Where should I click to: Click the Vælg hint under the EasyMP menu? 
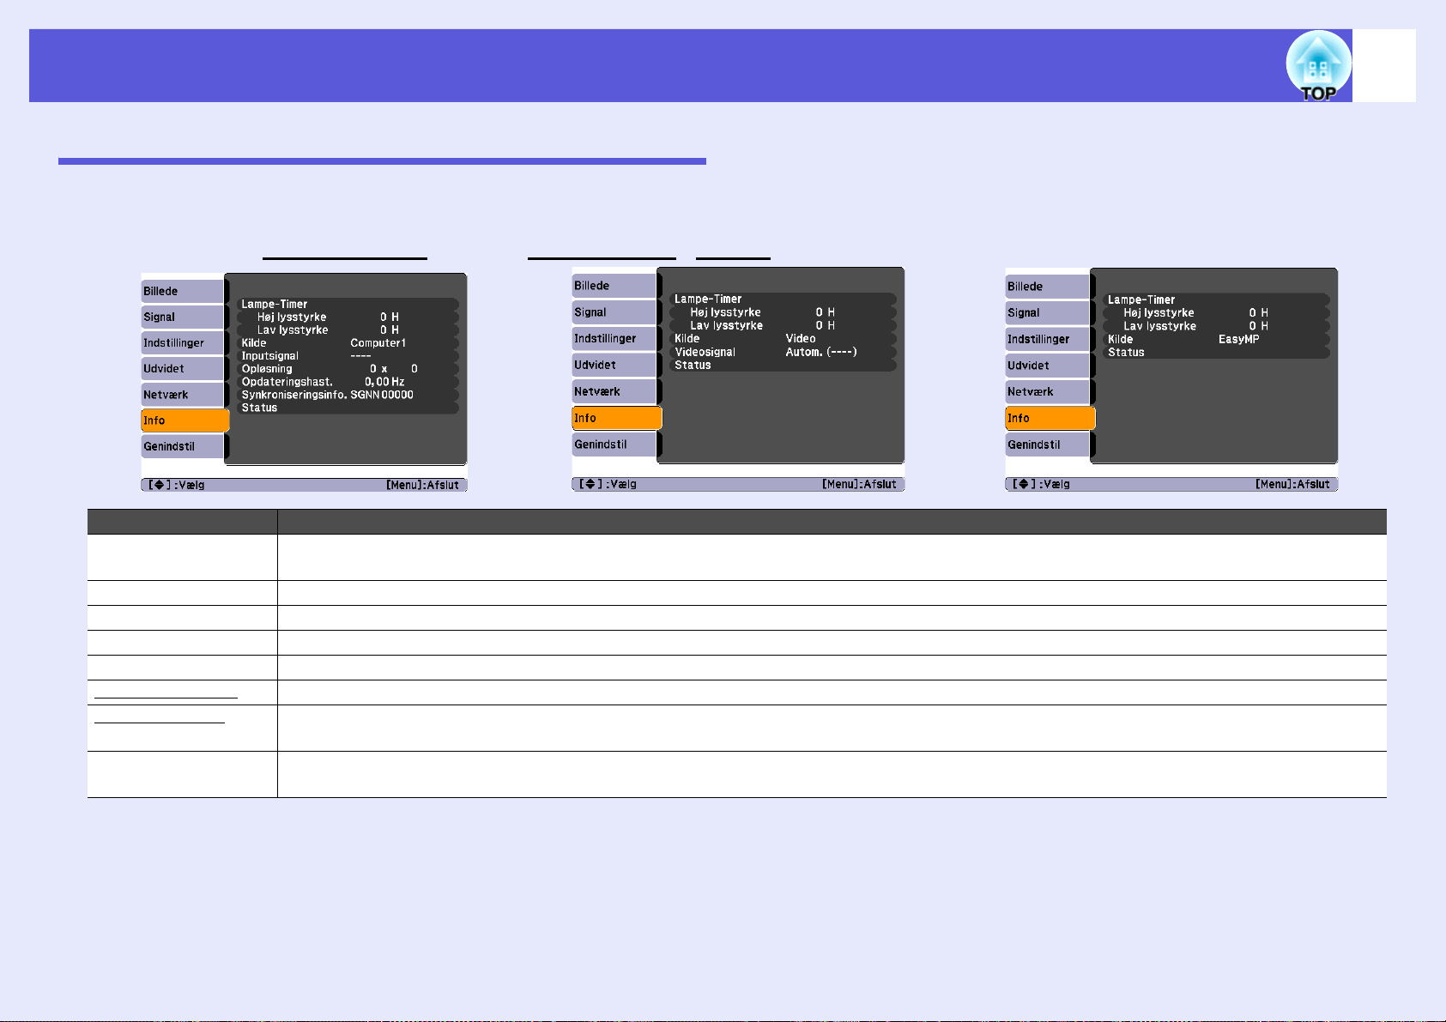coord(1042,484)
